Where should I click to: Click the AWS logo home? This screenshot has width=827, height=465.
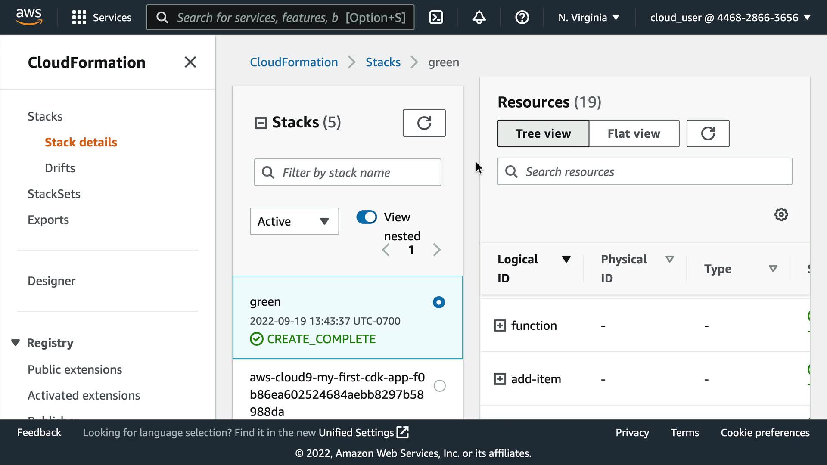[28, 17]
